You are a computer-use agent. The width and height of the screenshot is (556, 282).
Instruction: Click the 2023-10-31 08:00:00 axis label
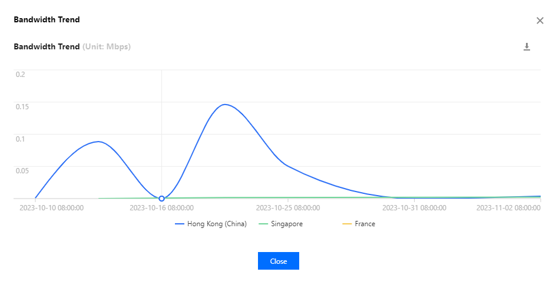414,208
